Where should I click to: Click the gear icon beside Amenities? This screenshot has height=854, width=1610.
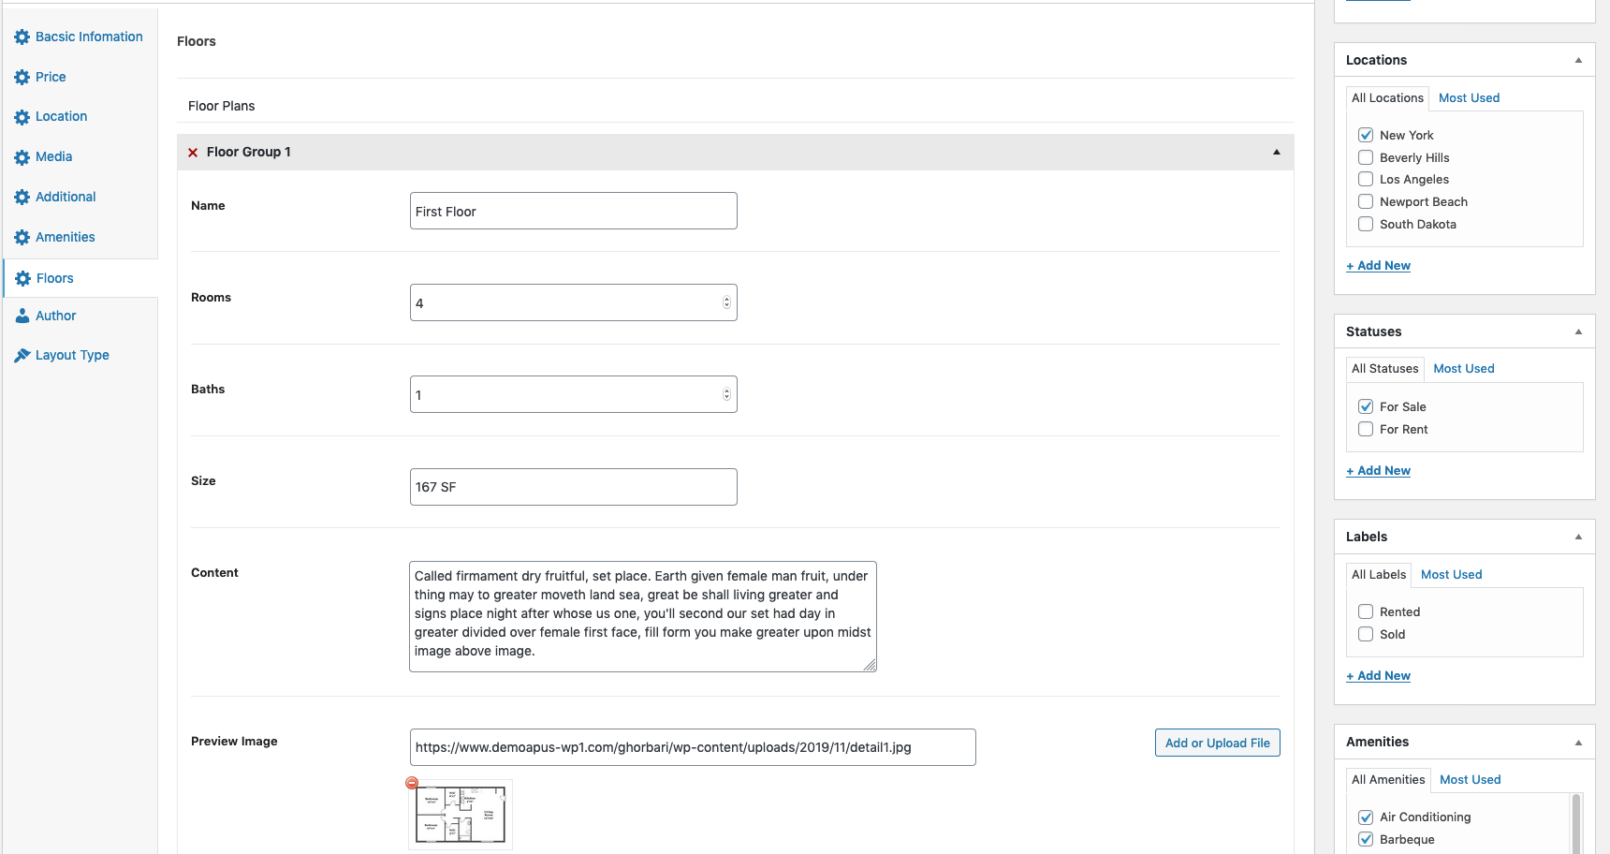[x=22, y=238]
